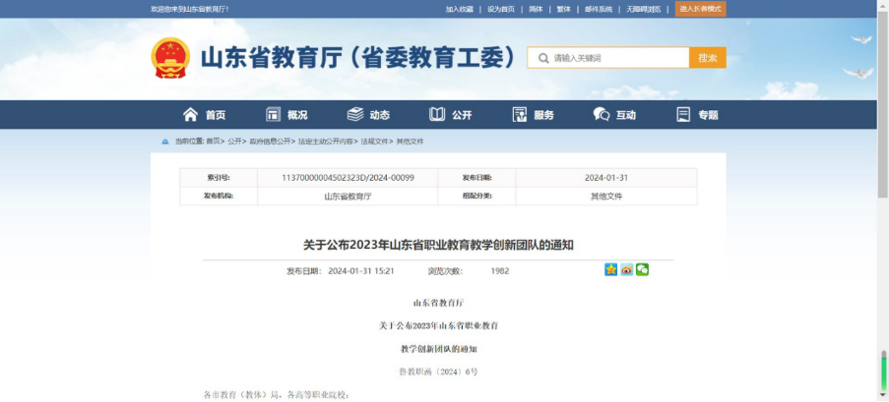This screenshot has height=402, width=889.
Task: Click the 动态 news stack icon
Action: pos(355,115)
